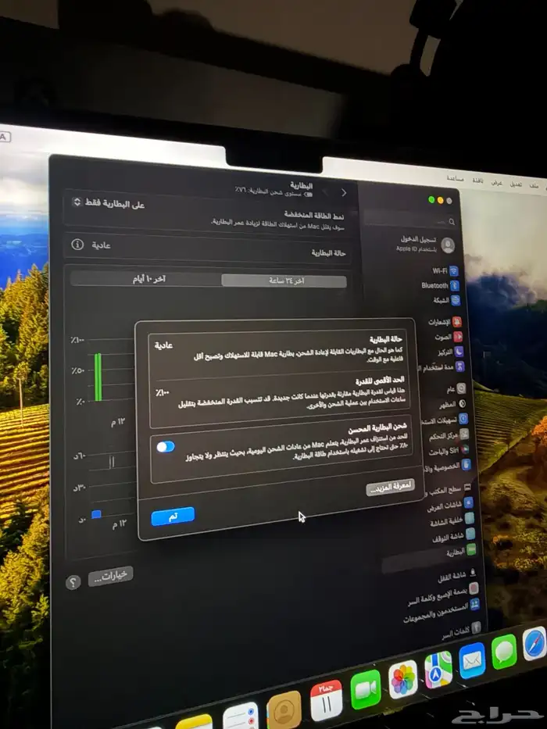Open Siri and Spotlight (Siri والباحث) settings
Viewport: 547px width, 729px height.
[449, 450]
